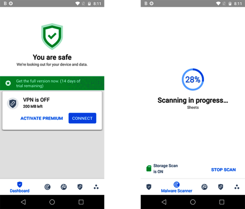
Task: Go to Dashboard shield icon on scanner screen
Action: coord(149,187)
